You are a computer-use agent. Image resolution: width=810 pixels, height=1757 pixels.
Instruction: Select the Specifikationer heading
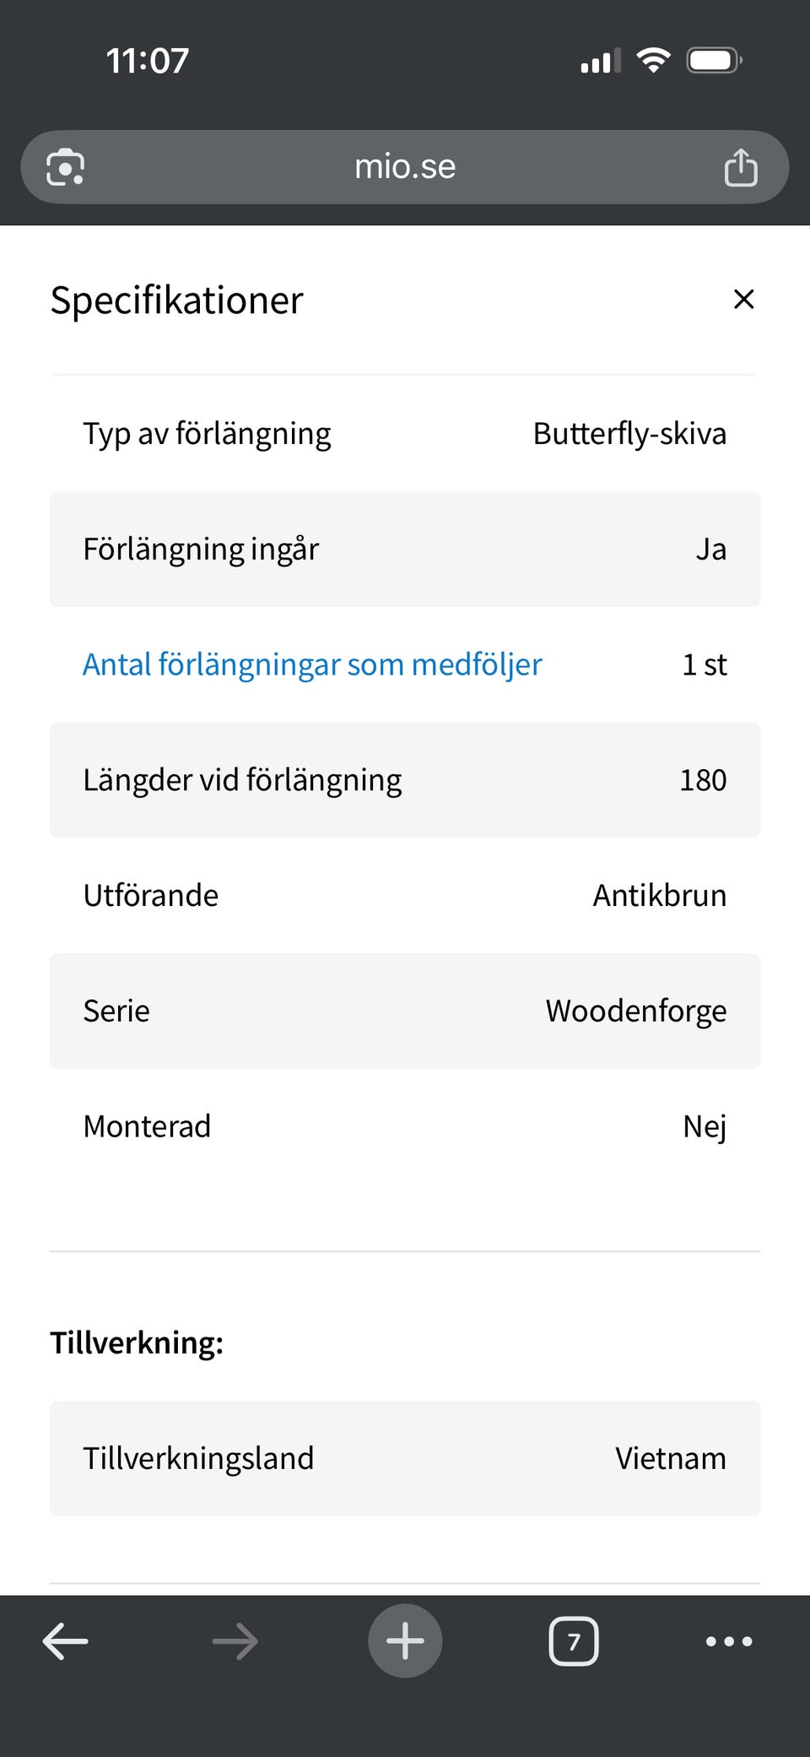click(x=177, y=300)
